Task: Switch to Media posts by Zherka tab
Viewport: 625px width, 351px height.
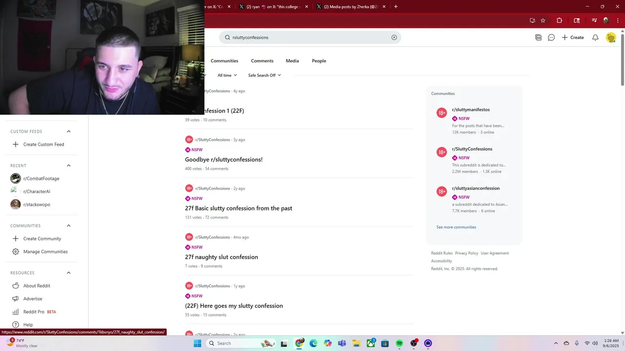Action: pos(351,7)
